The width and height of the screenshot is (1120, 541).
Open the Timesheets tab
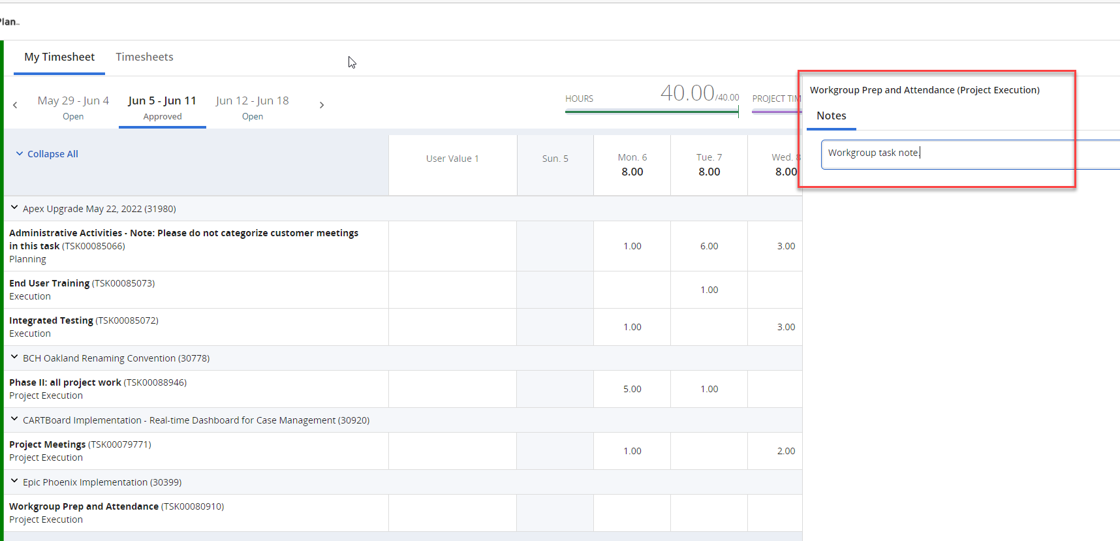tap(144, 57)
